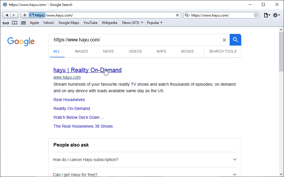Click the browser icon in the title bar
Viewport: 284px width, 177px height.
pyautogui.click(x=5, y=4)
